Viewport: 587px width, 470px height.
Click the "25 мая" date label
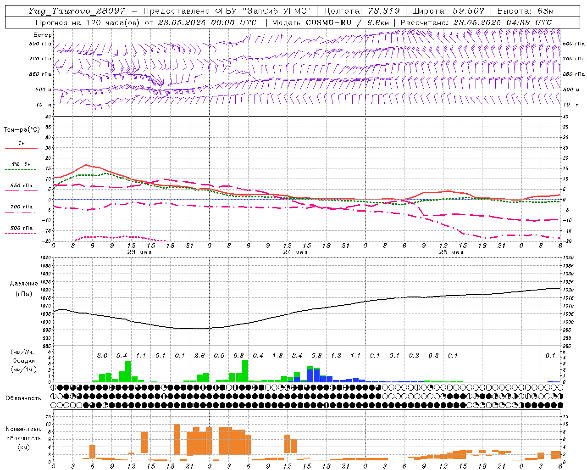point(451,252)
